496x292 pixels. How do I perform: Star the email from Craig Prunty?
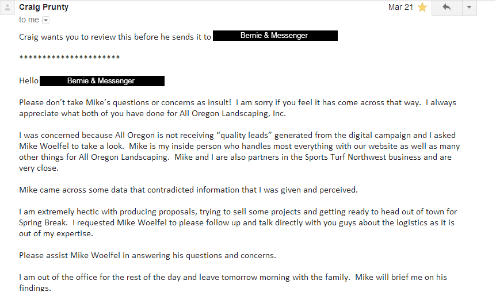[422, 7]
